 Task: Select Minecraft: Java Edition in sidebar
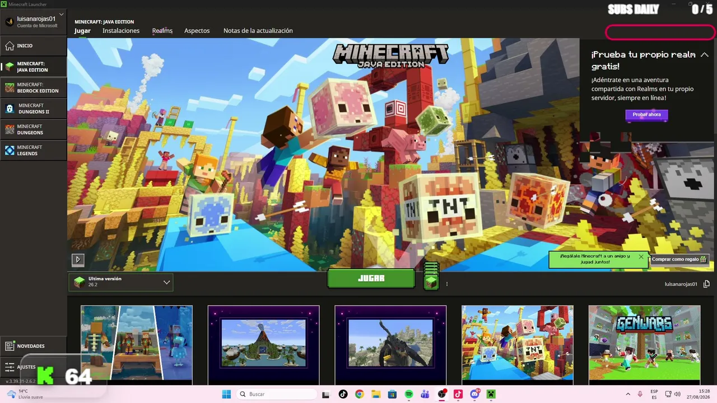(34, 67)
